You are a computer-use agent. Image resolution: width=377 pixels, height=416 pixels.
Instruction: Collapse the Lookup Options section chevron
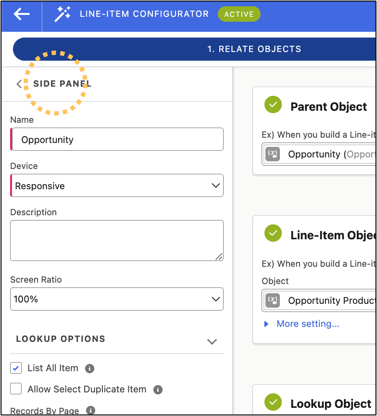(x=212, y=341)
